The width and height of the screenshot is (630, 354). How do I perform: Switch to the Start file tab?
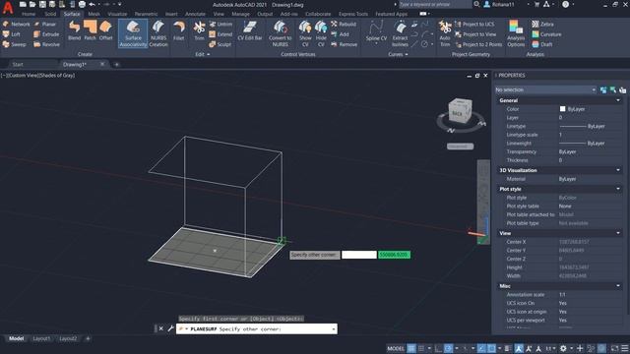click(x=18, y=64)
